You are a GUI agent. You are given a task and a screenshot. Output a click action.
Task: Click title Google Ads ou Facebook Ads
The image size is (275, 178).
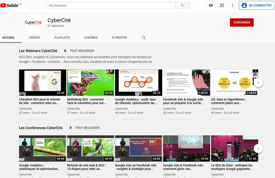[136, 167]
